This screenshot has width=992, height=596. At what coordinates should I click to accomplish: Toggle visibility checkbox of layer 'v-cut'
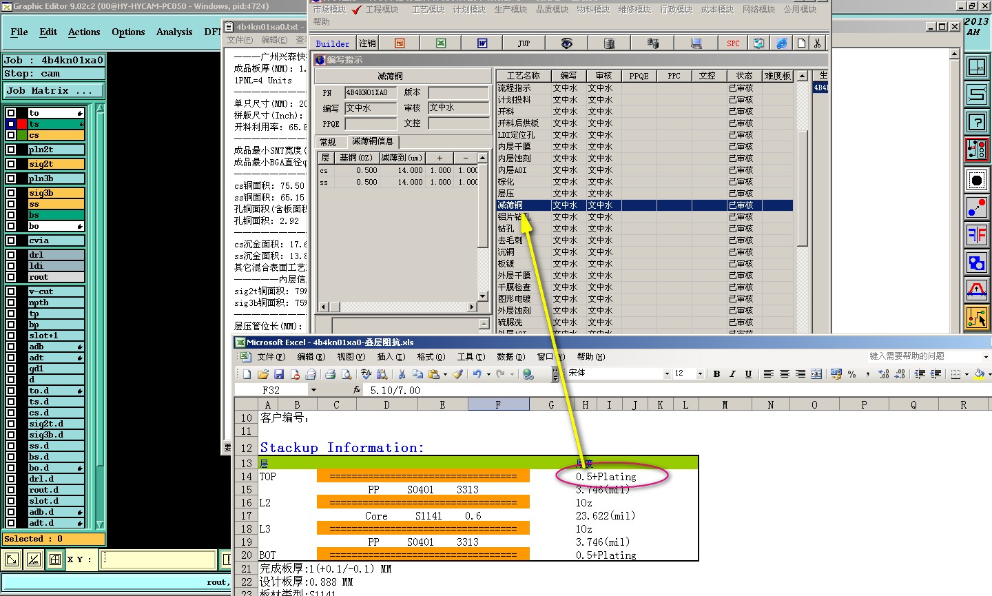click(x=11, y=291)
